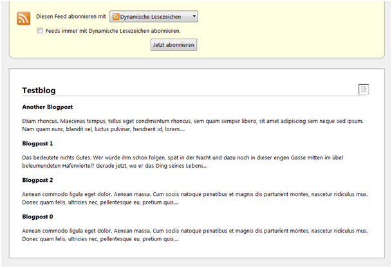Click the 'Etiam rhoncus' summary text

[193, 120]
